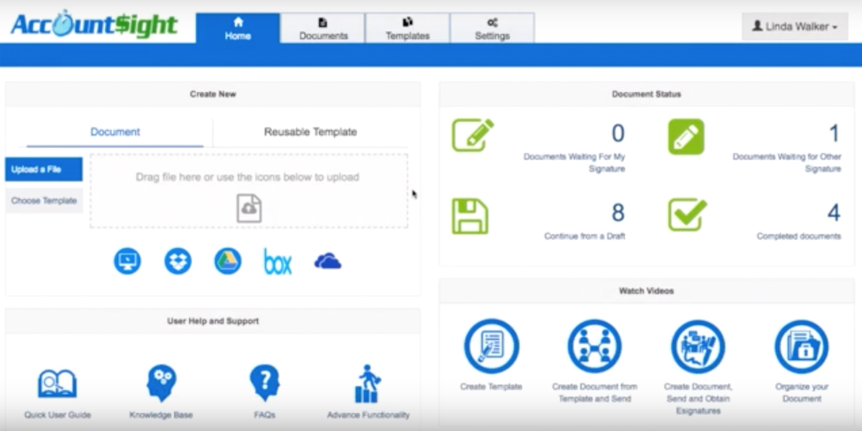
Task: Open the Knowledge Base help icon
Action: [160, 386]
